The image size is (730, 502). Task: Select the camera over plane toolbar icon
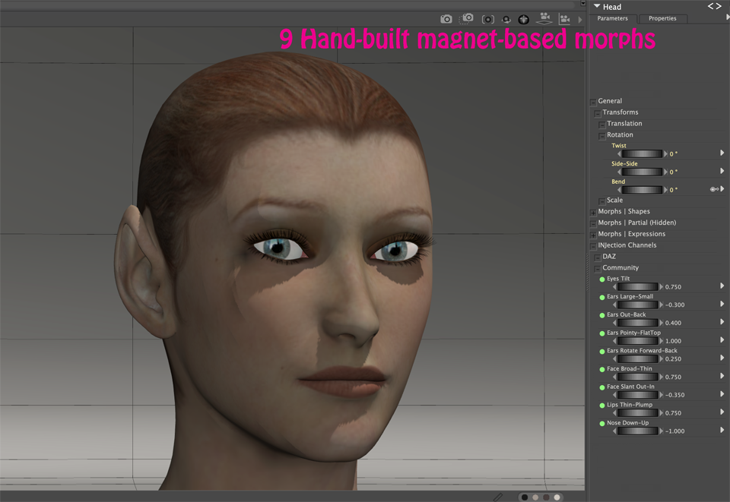(545, 18)
